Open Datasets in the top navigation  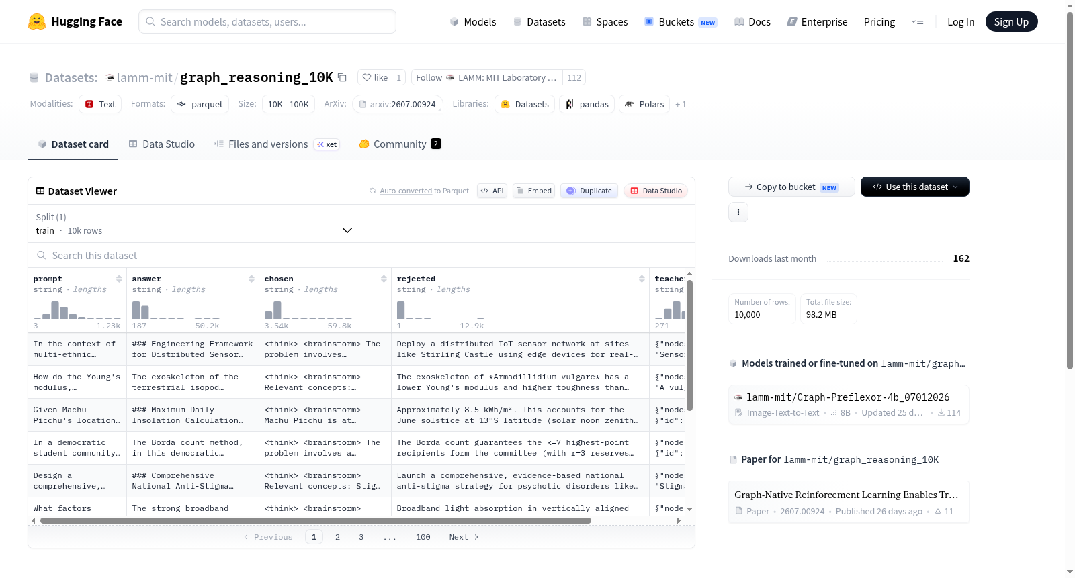[539, 22]
